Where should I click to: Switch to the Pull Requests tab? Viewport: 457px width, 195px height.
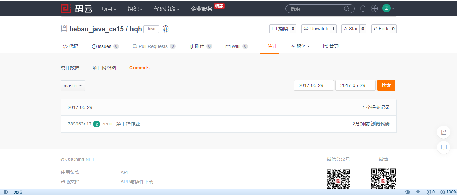154,46
